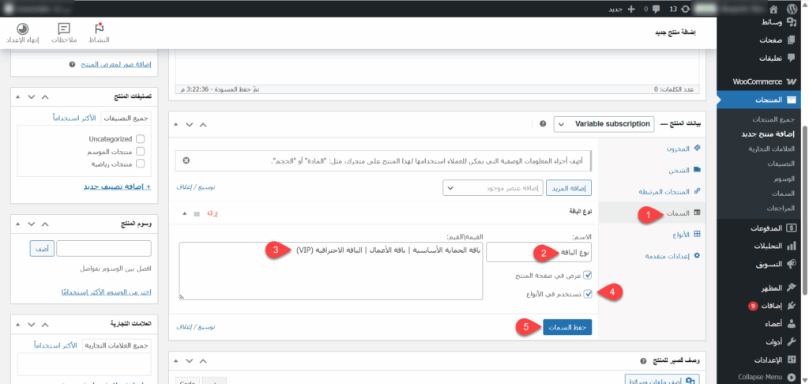
Task: Click the إضافة تصنيف جديد link
Action: pyautogui.click(x=116, y=186)
